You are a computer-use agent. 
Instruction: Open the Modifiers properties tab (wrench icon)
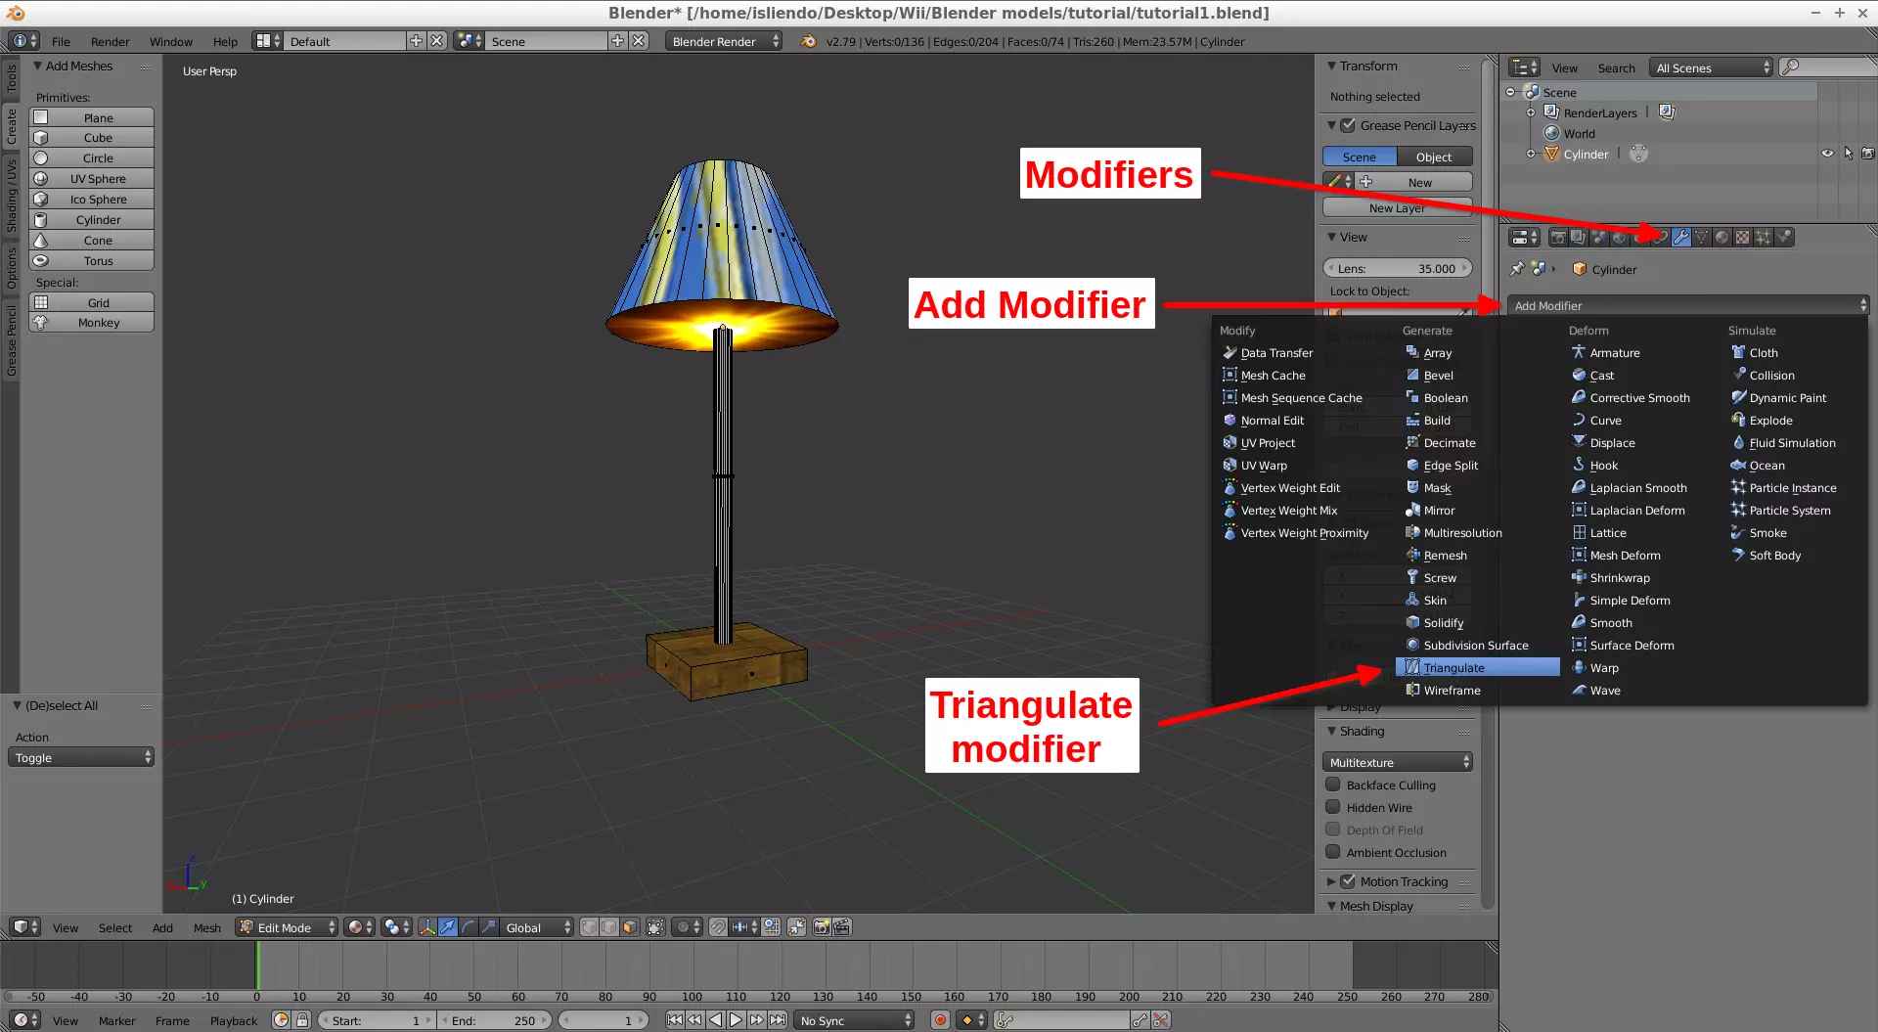coord(1680,238)
